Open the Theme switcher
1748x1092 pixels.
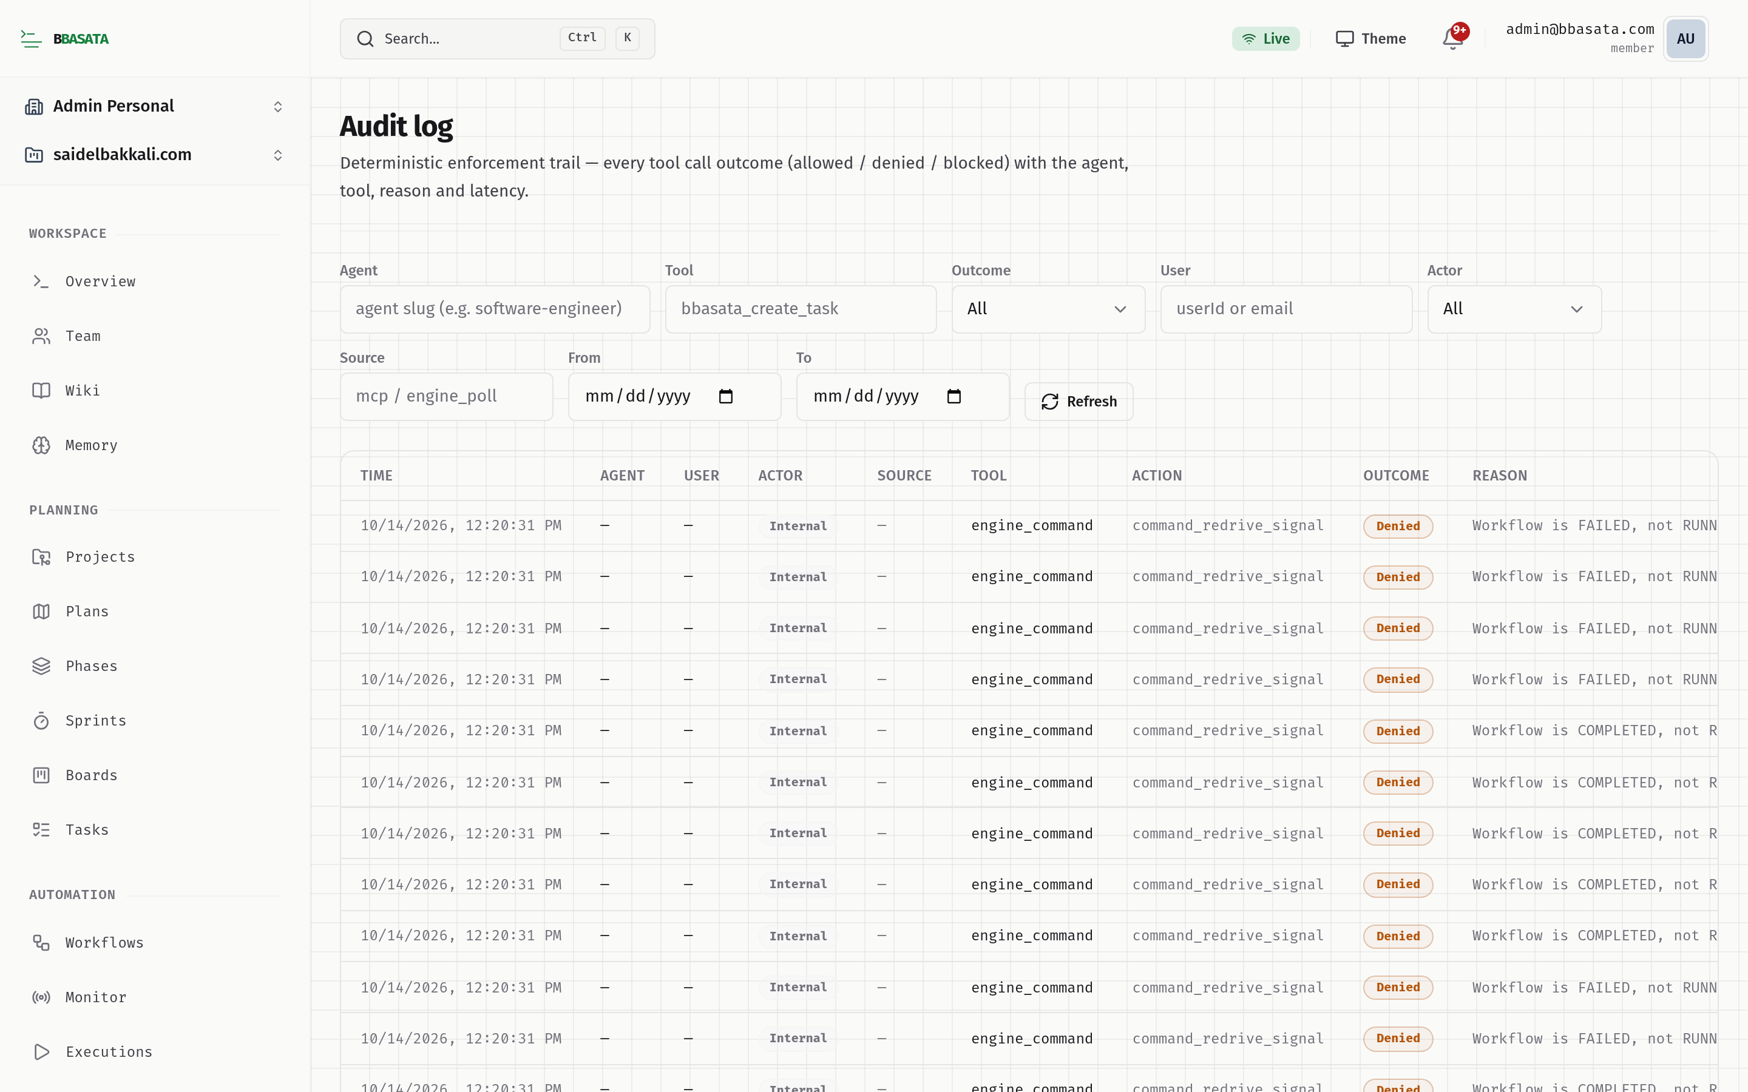pyautogui.click(x=1370, y=39)
